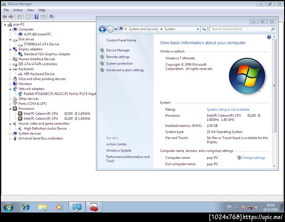Image resolution: width=285 pixels, height=222 pixels.
Task: Click System and Security in the breadcrumb
Action: 143,29
